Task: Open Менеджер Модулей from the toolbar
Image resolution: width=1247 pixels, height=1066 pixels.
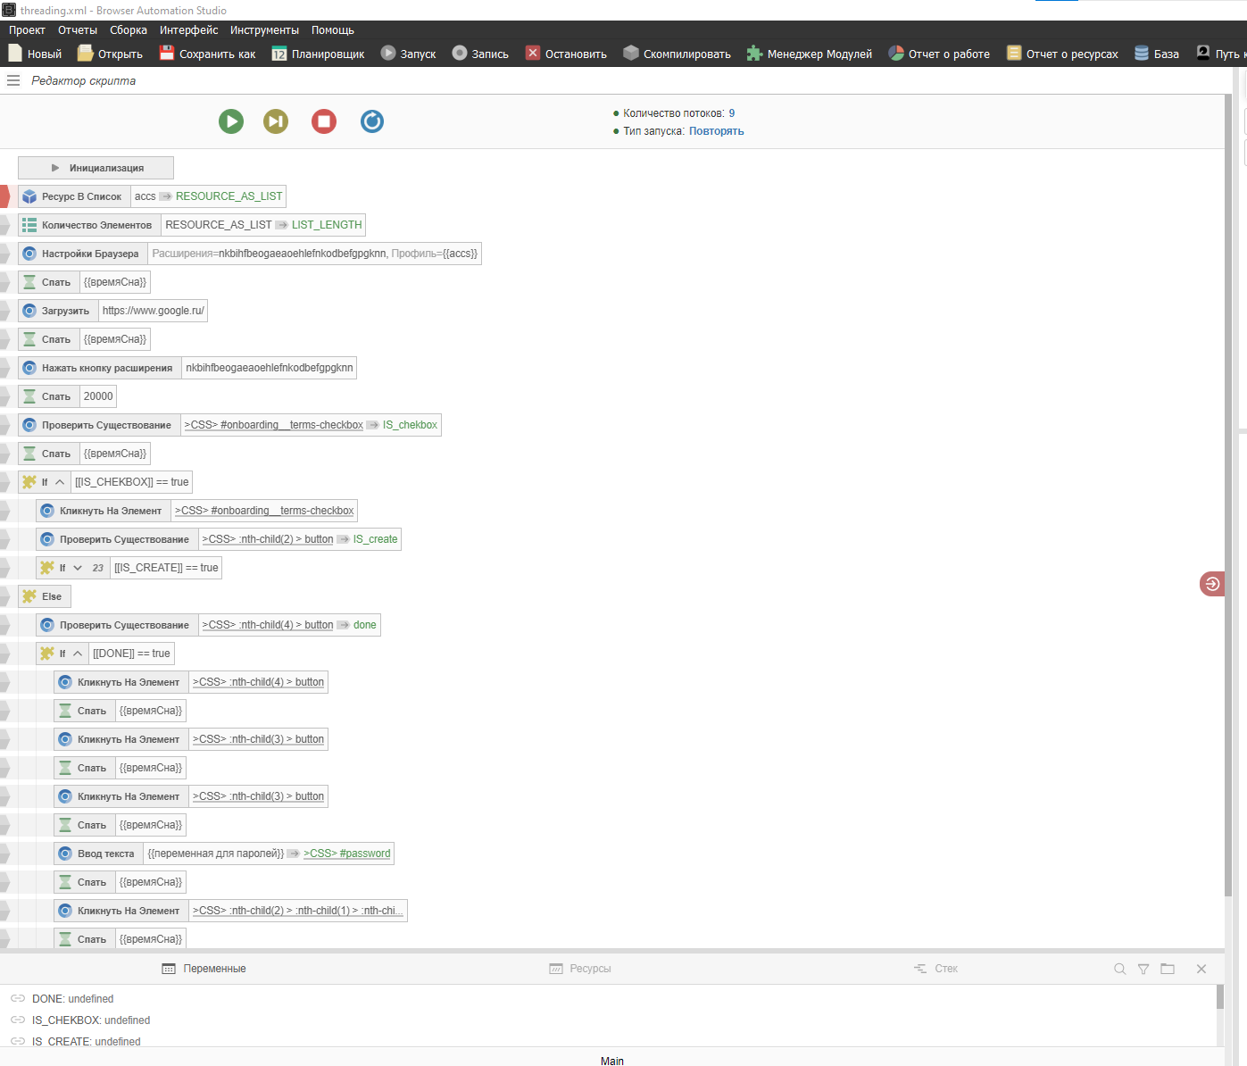Action: (x=754, y=53)
